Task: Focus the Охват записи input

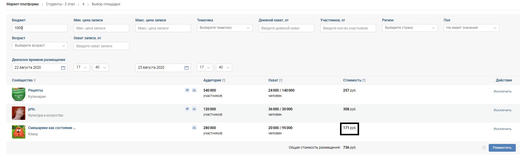Action: coord(101,46)
